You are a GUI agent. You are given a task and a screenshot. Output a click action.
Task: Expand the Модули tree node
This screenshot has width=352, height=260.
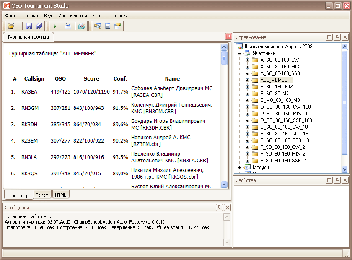click(x=240, y=167)
